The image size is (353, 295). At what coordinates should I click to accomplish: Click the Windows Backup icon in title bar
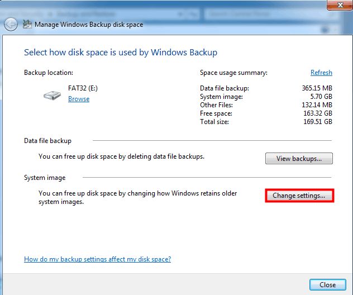point(27,25)
